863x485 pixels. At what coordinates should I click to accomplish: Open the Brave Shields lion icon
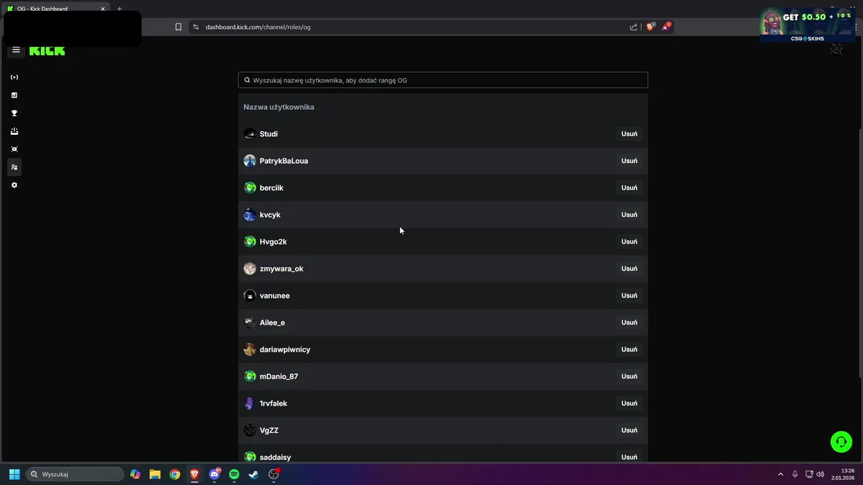pyautogui.click(x=651, y=27)
